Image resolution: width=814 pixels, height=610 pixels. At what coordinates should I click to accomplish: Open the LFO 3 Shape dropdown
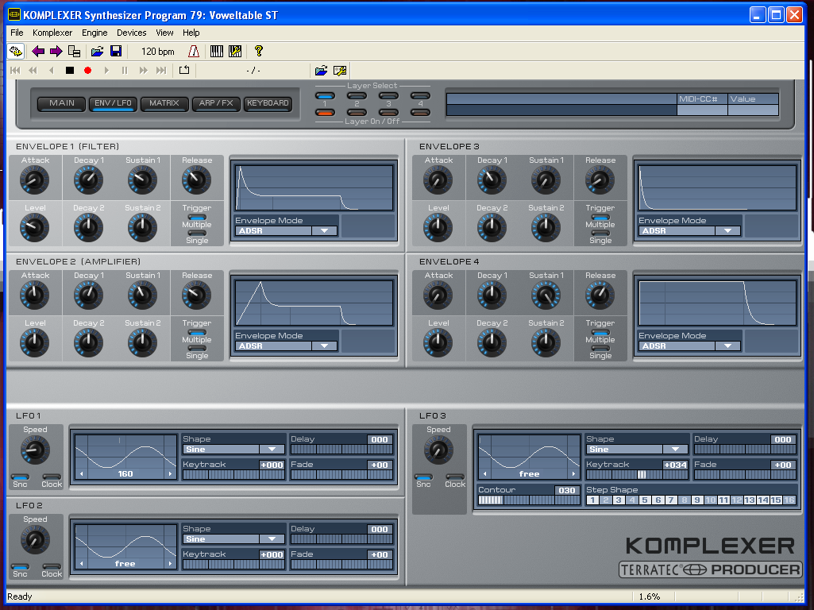coord(637,450)
